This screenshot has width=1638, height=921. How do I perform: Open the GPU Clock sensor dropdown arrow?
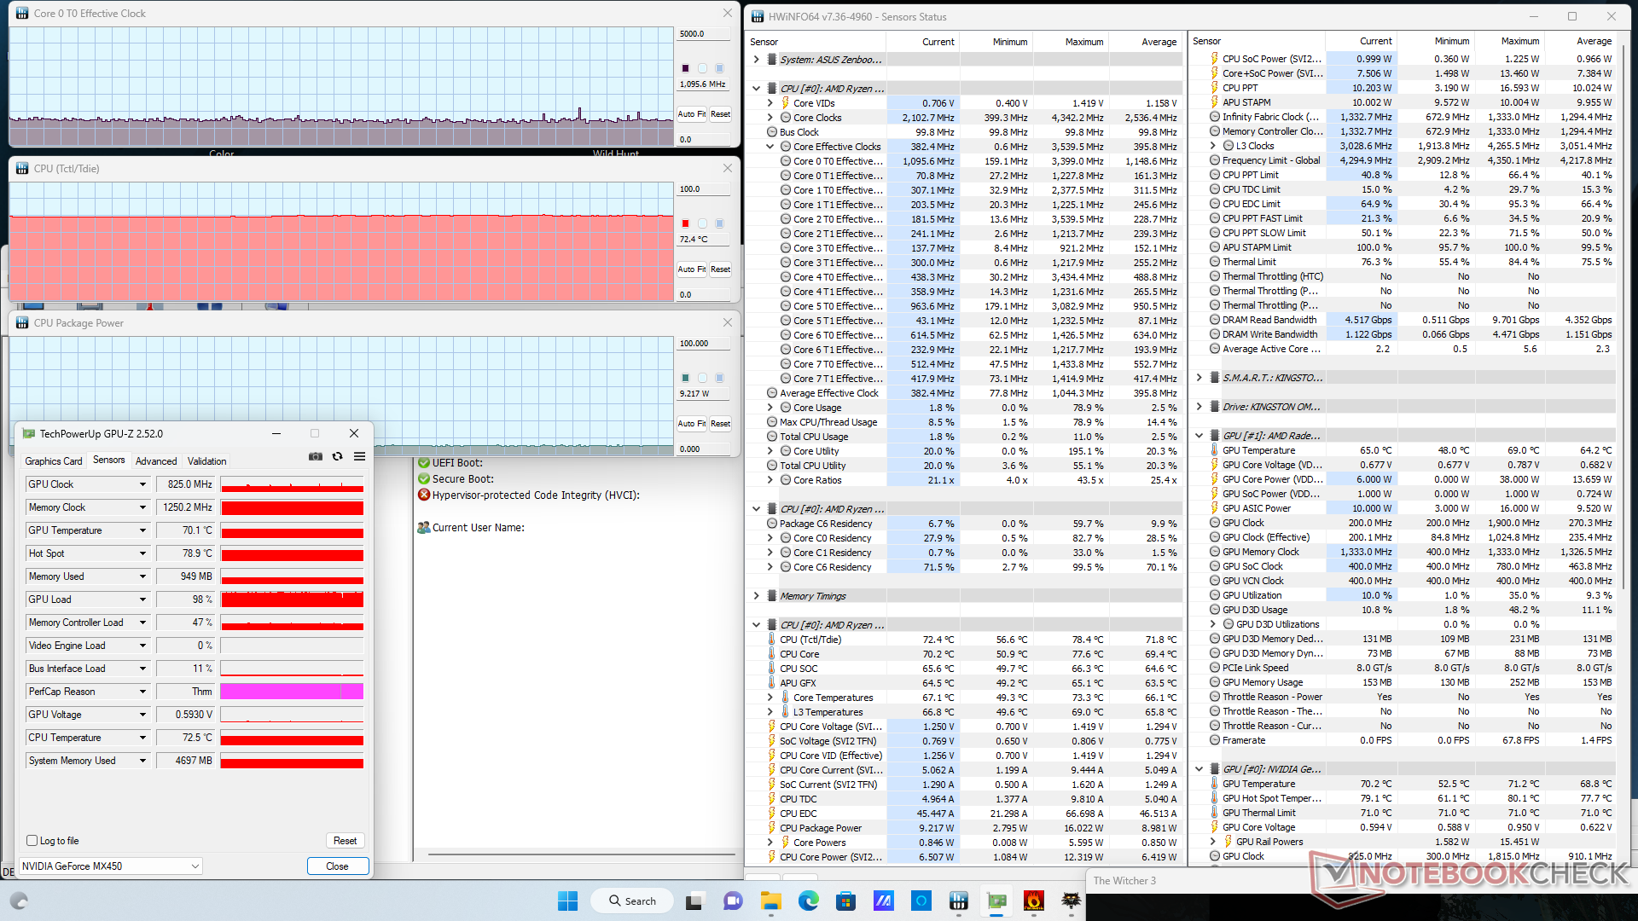pyautogui.click(x=142, y=484)
